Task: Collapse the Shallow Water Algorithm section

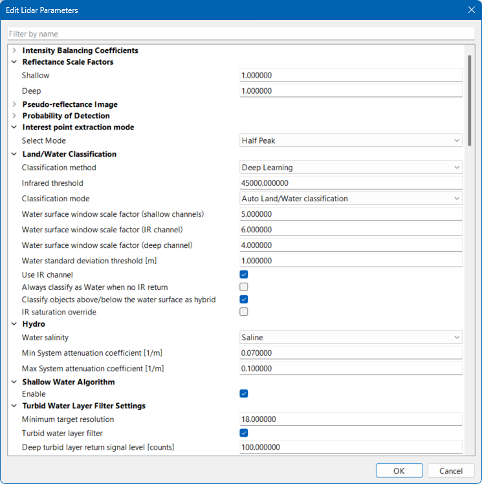Action: click(x=14, y=382)
